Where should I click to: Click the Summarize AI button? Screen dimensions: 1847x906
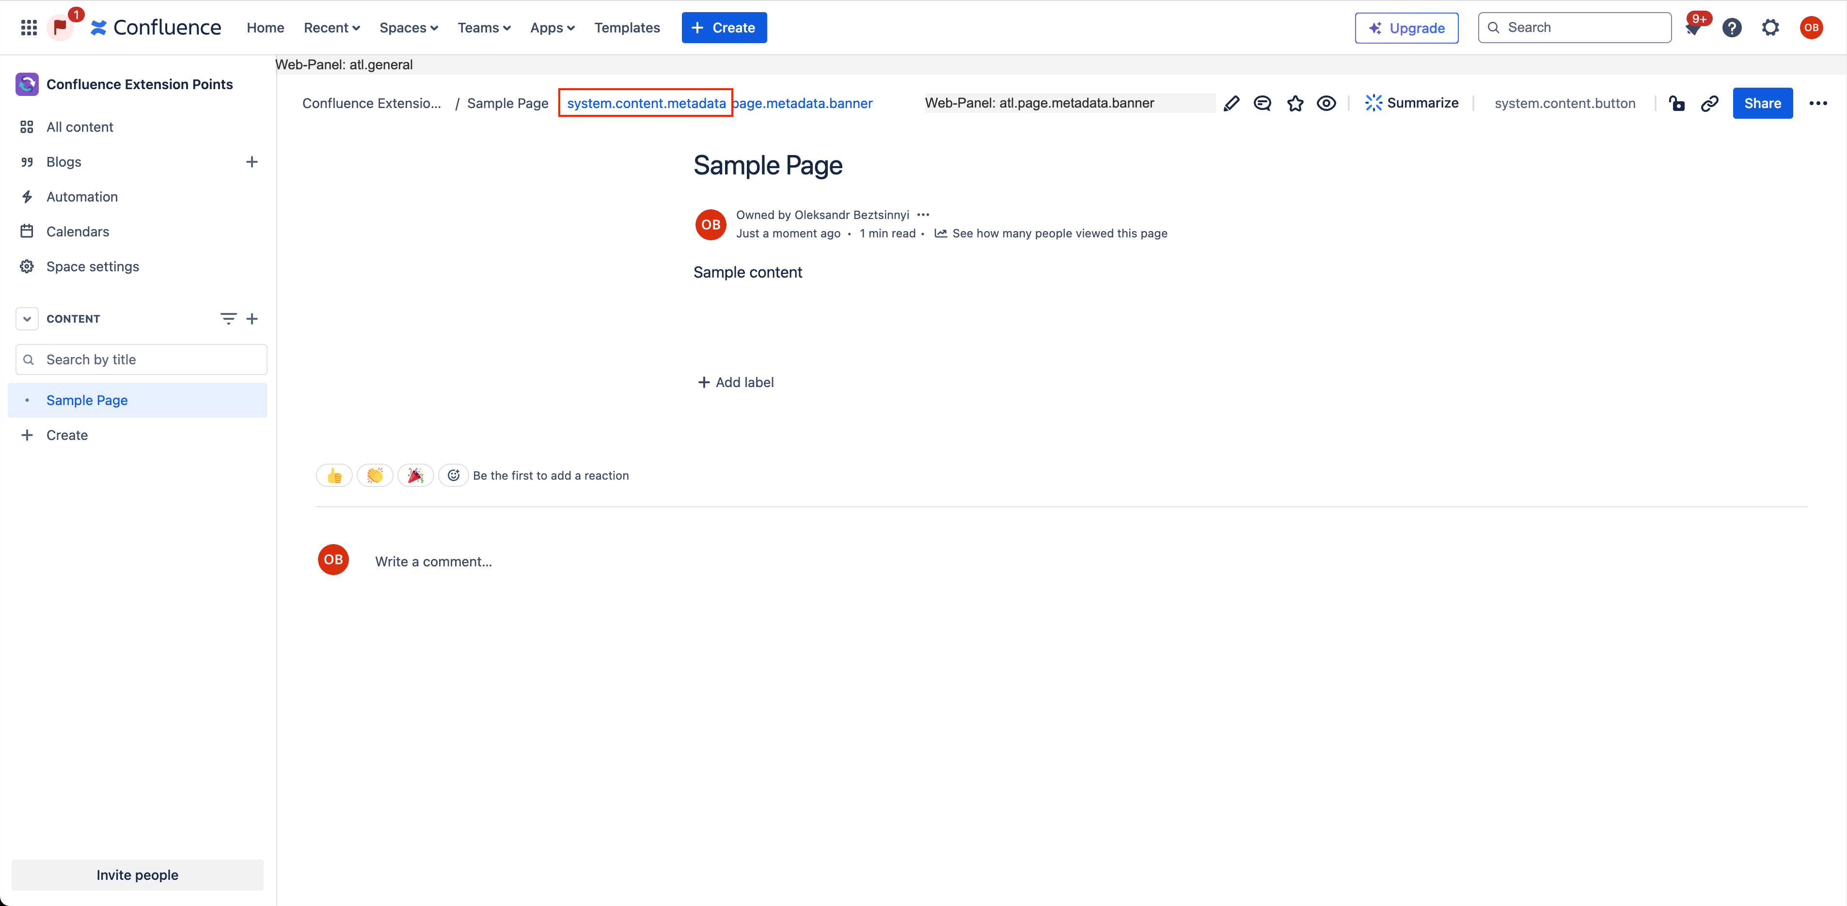1411,103
